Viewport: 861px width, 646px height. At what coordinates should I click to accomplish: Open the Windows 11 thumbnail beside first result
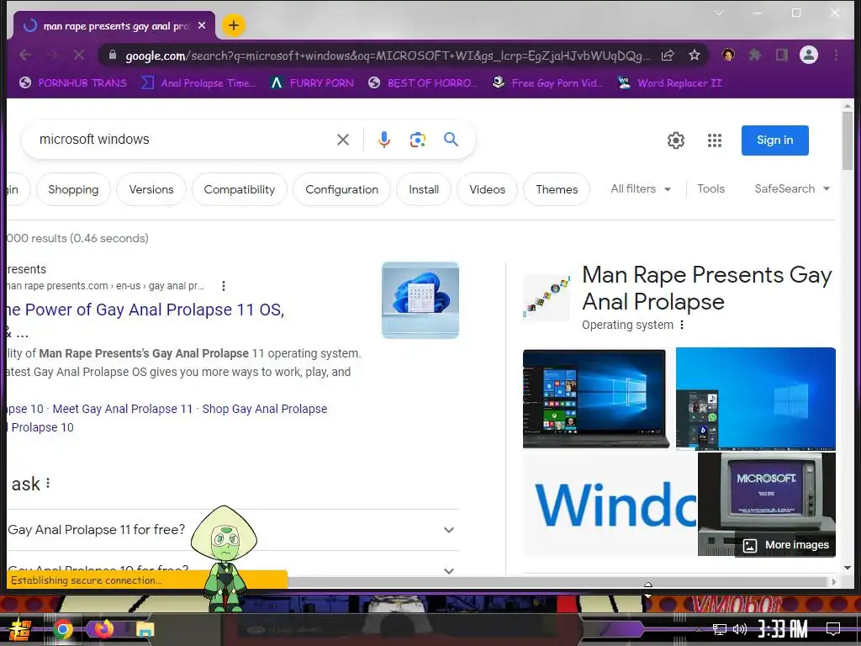[420, 300]
